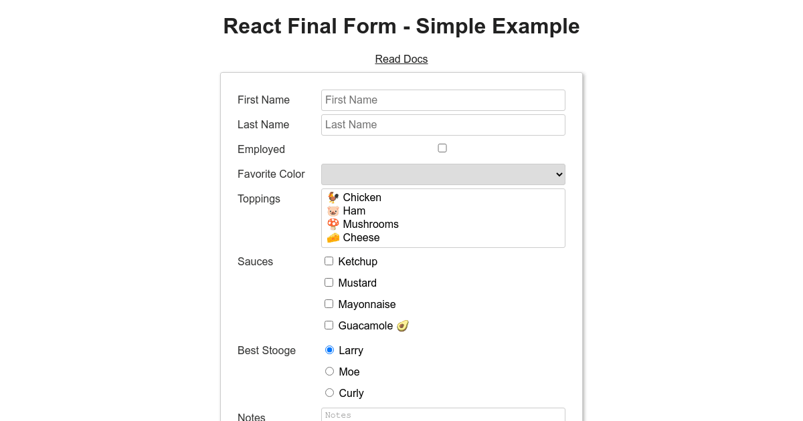This screenshot has width=803, height=421.
Task: Open the Read Docs link
Action: 401,59
